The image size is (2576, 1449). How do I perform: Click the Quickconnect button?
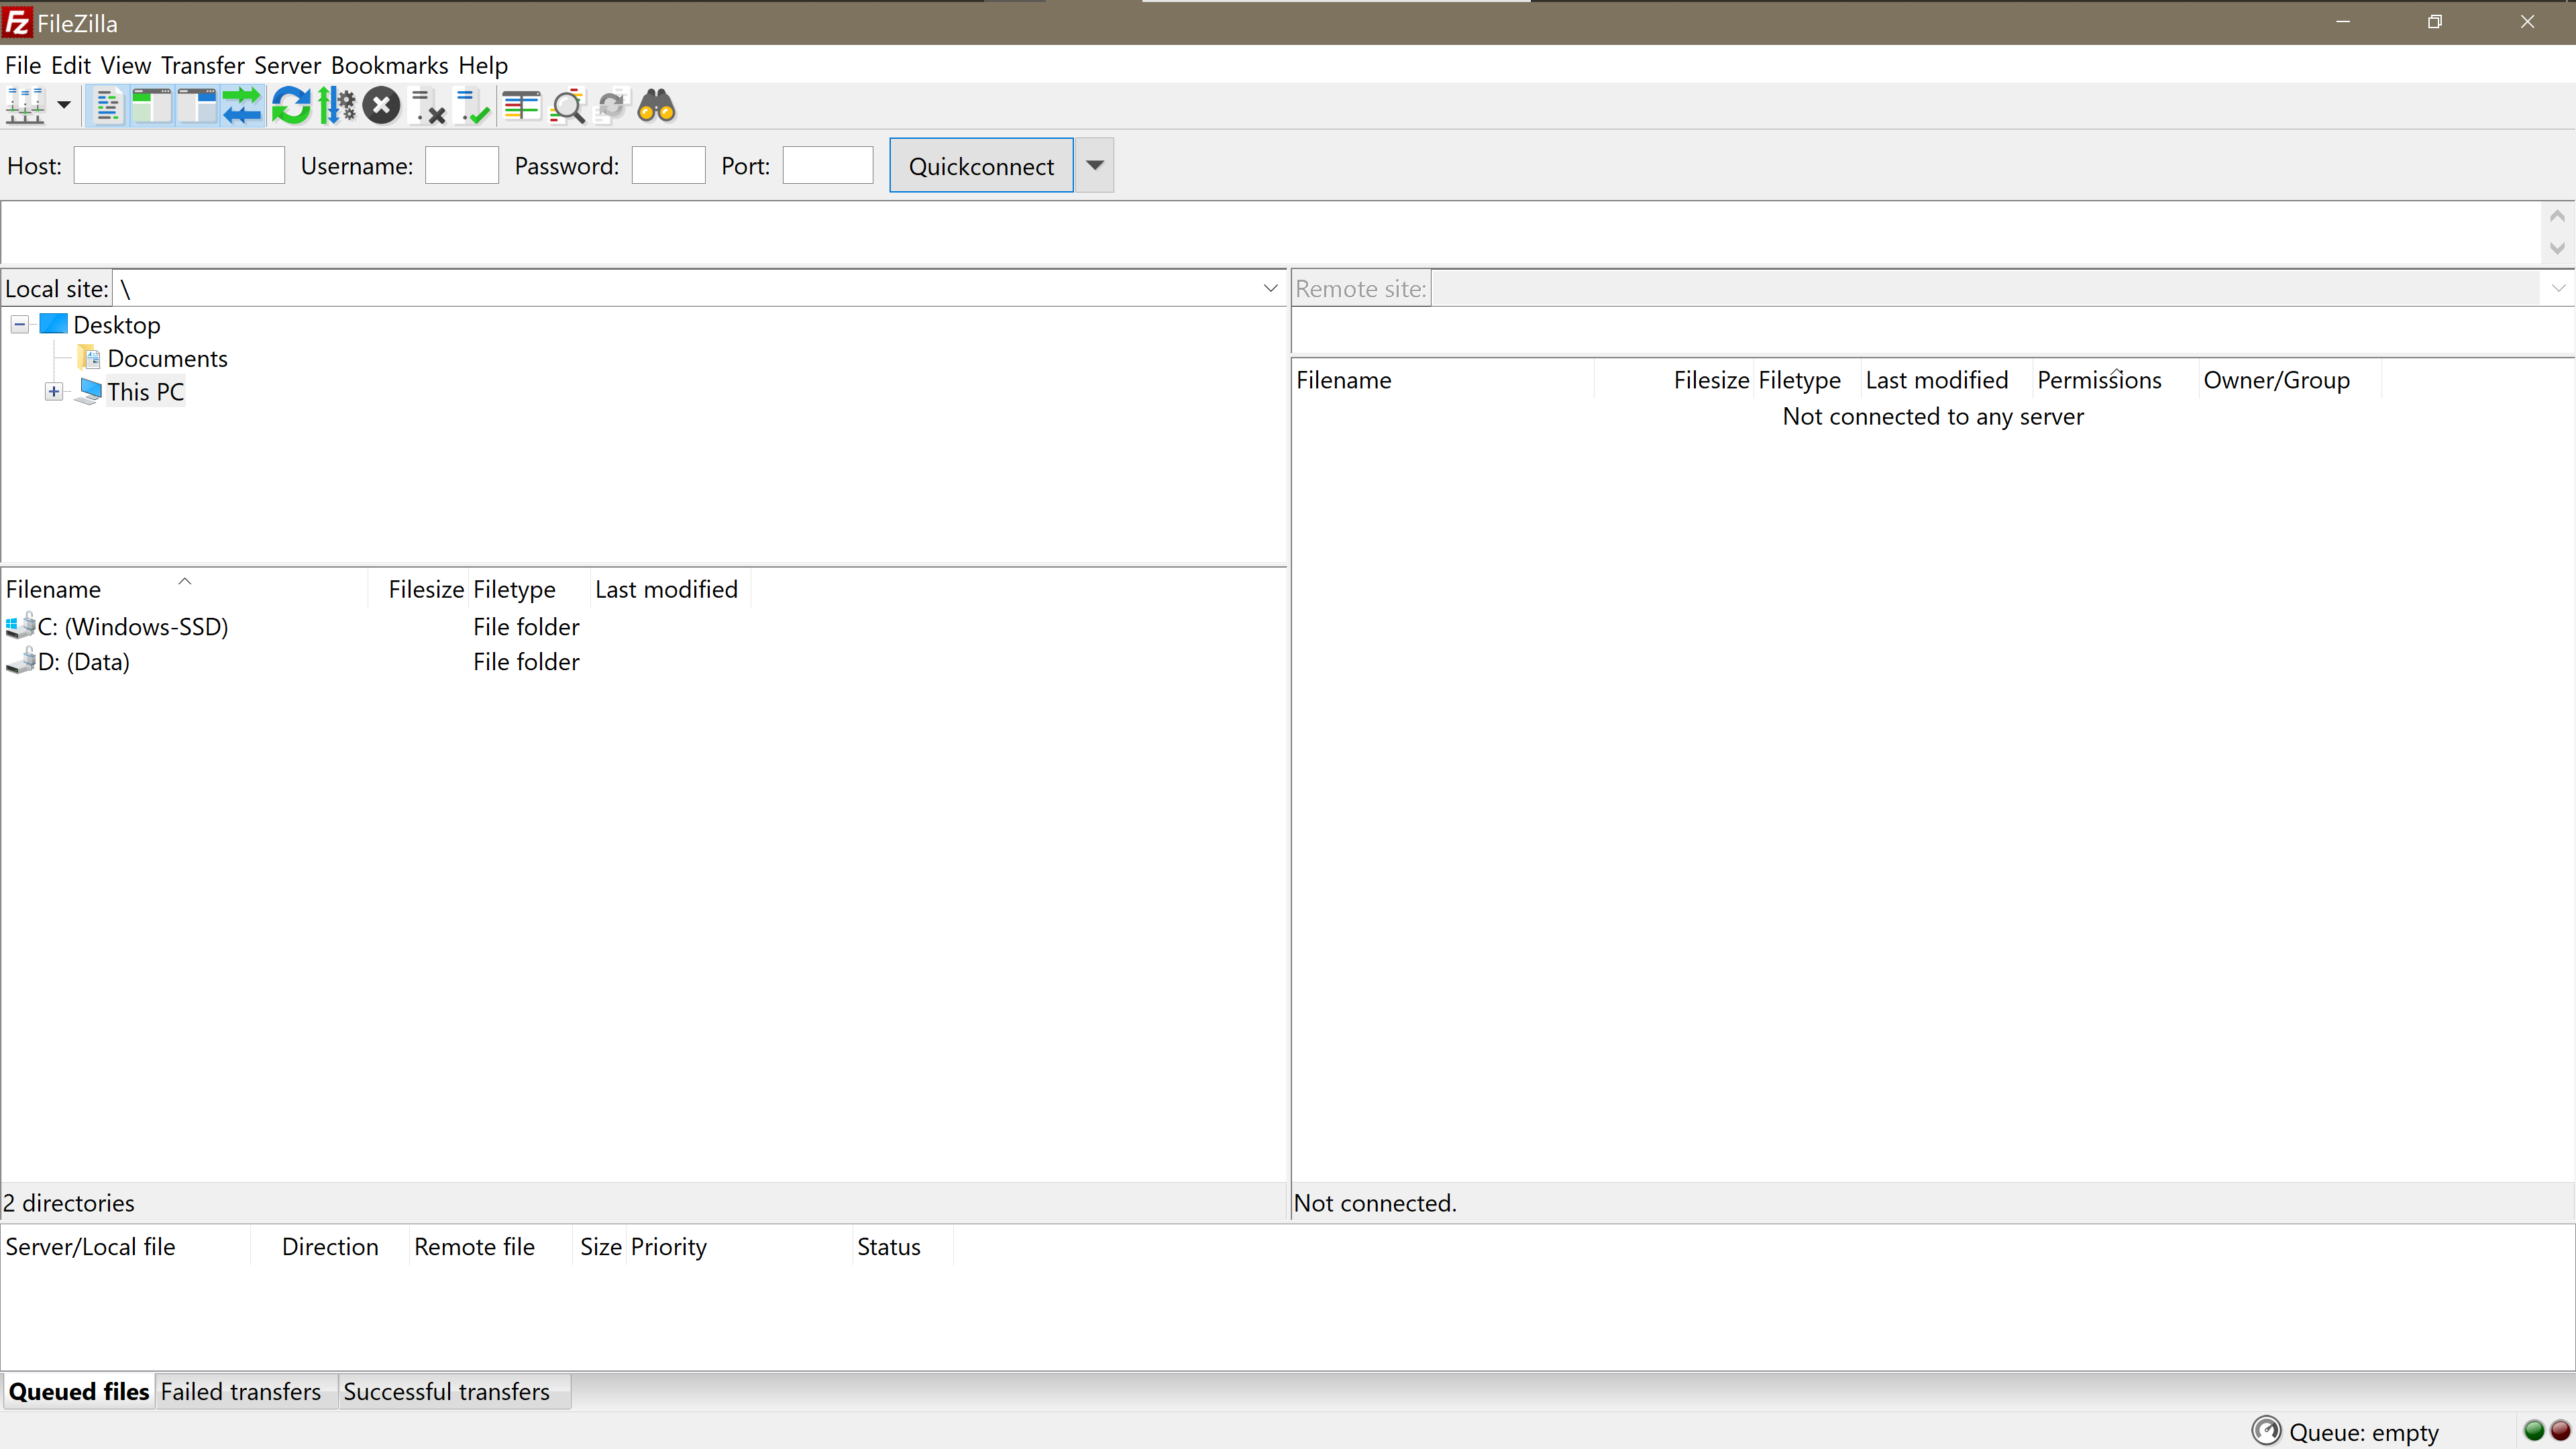point(981,165)
